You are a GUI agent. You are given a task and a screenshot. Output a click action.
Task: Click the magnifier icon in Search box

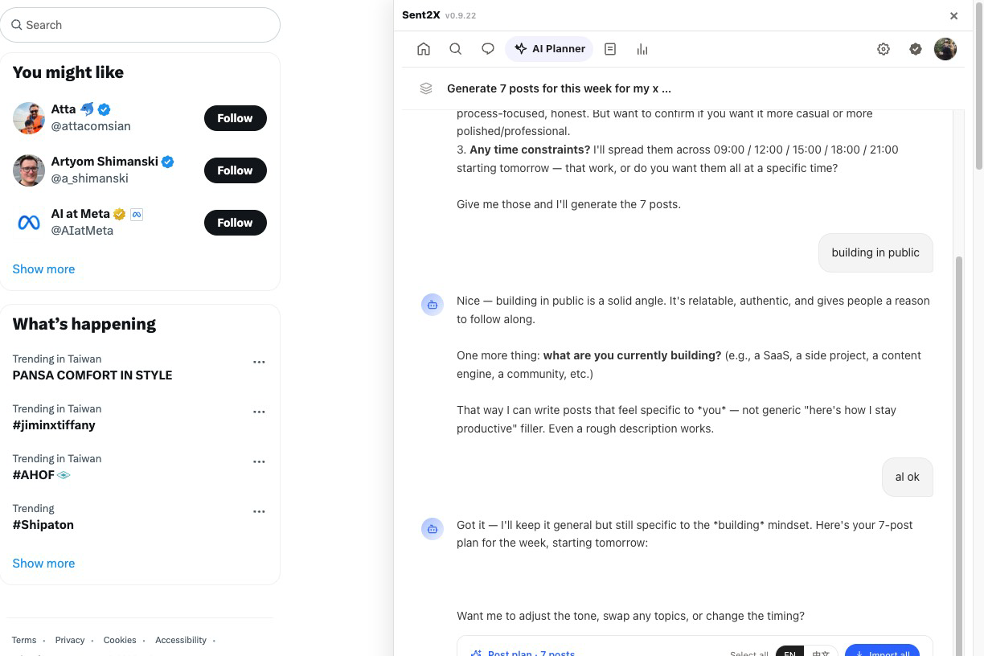16,25
